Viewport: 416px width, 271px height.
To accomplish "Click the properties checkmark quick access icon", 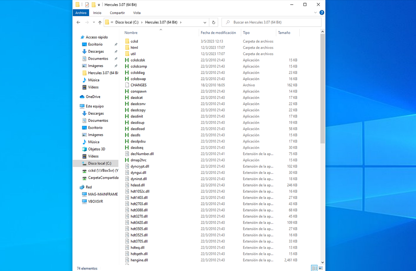I will tap(87, 5).
